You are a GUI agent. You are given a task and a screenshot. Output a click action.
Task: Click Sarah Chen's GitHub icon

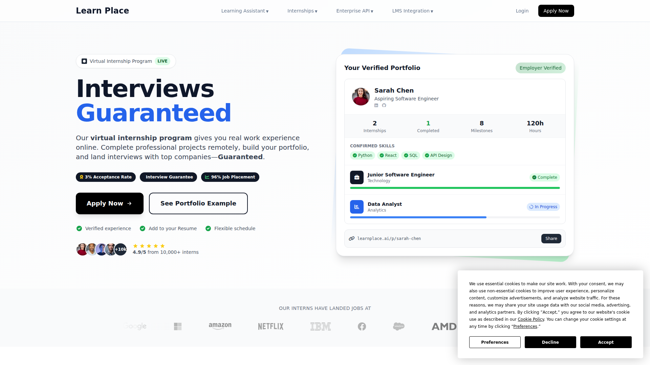[384, 105]
